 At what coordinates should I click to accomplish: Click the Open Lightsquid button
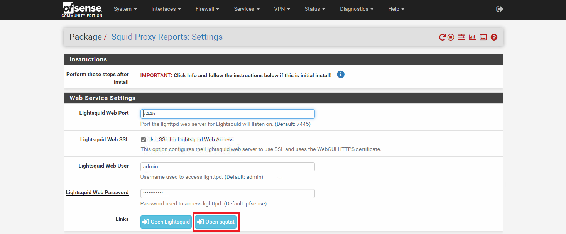166,222
